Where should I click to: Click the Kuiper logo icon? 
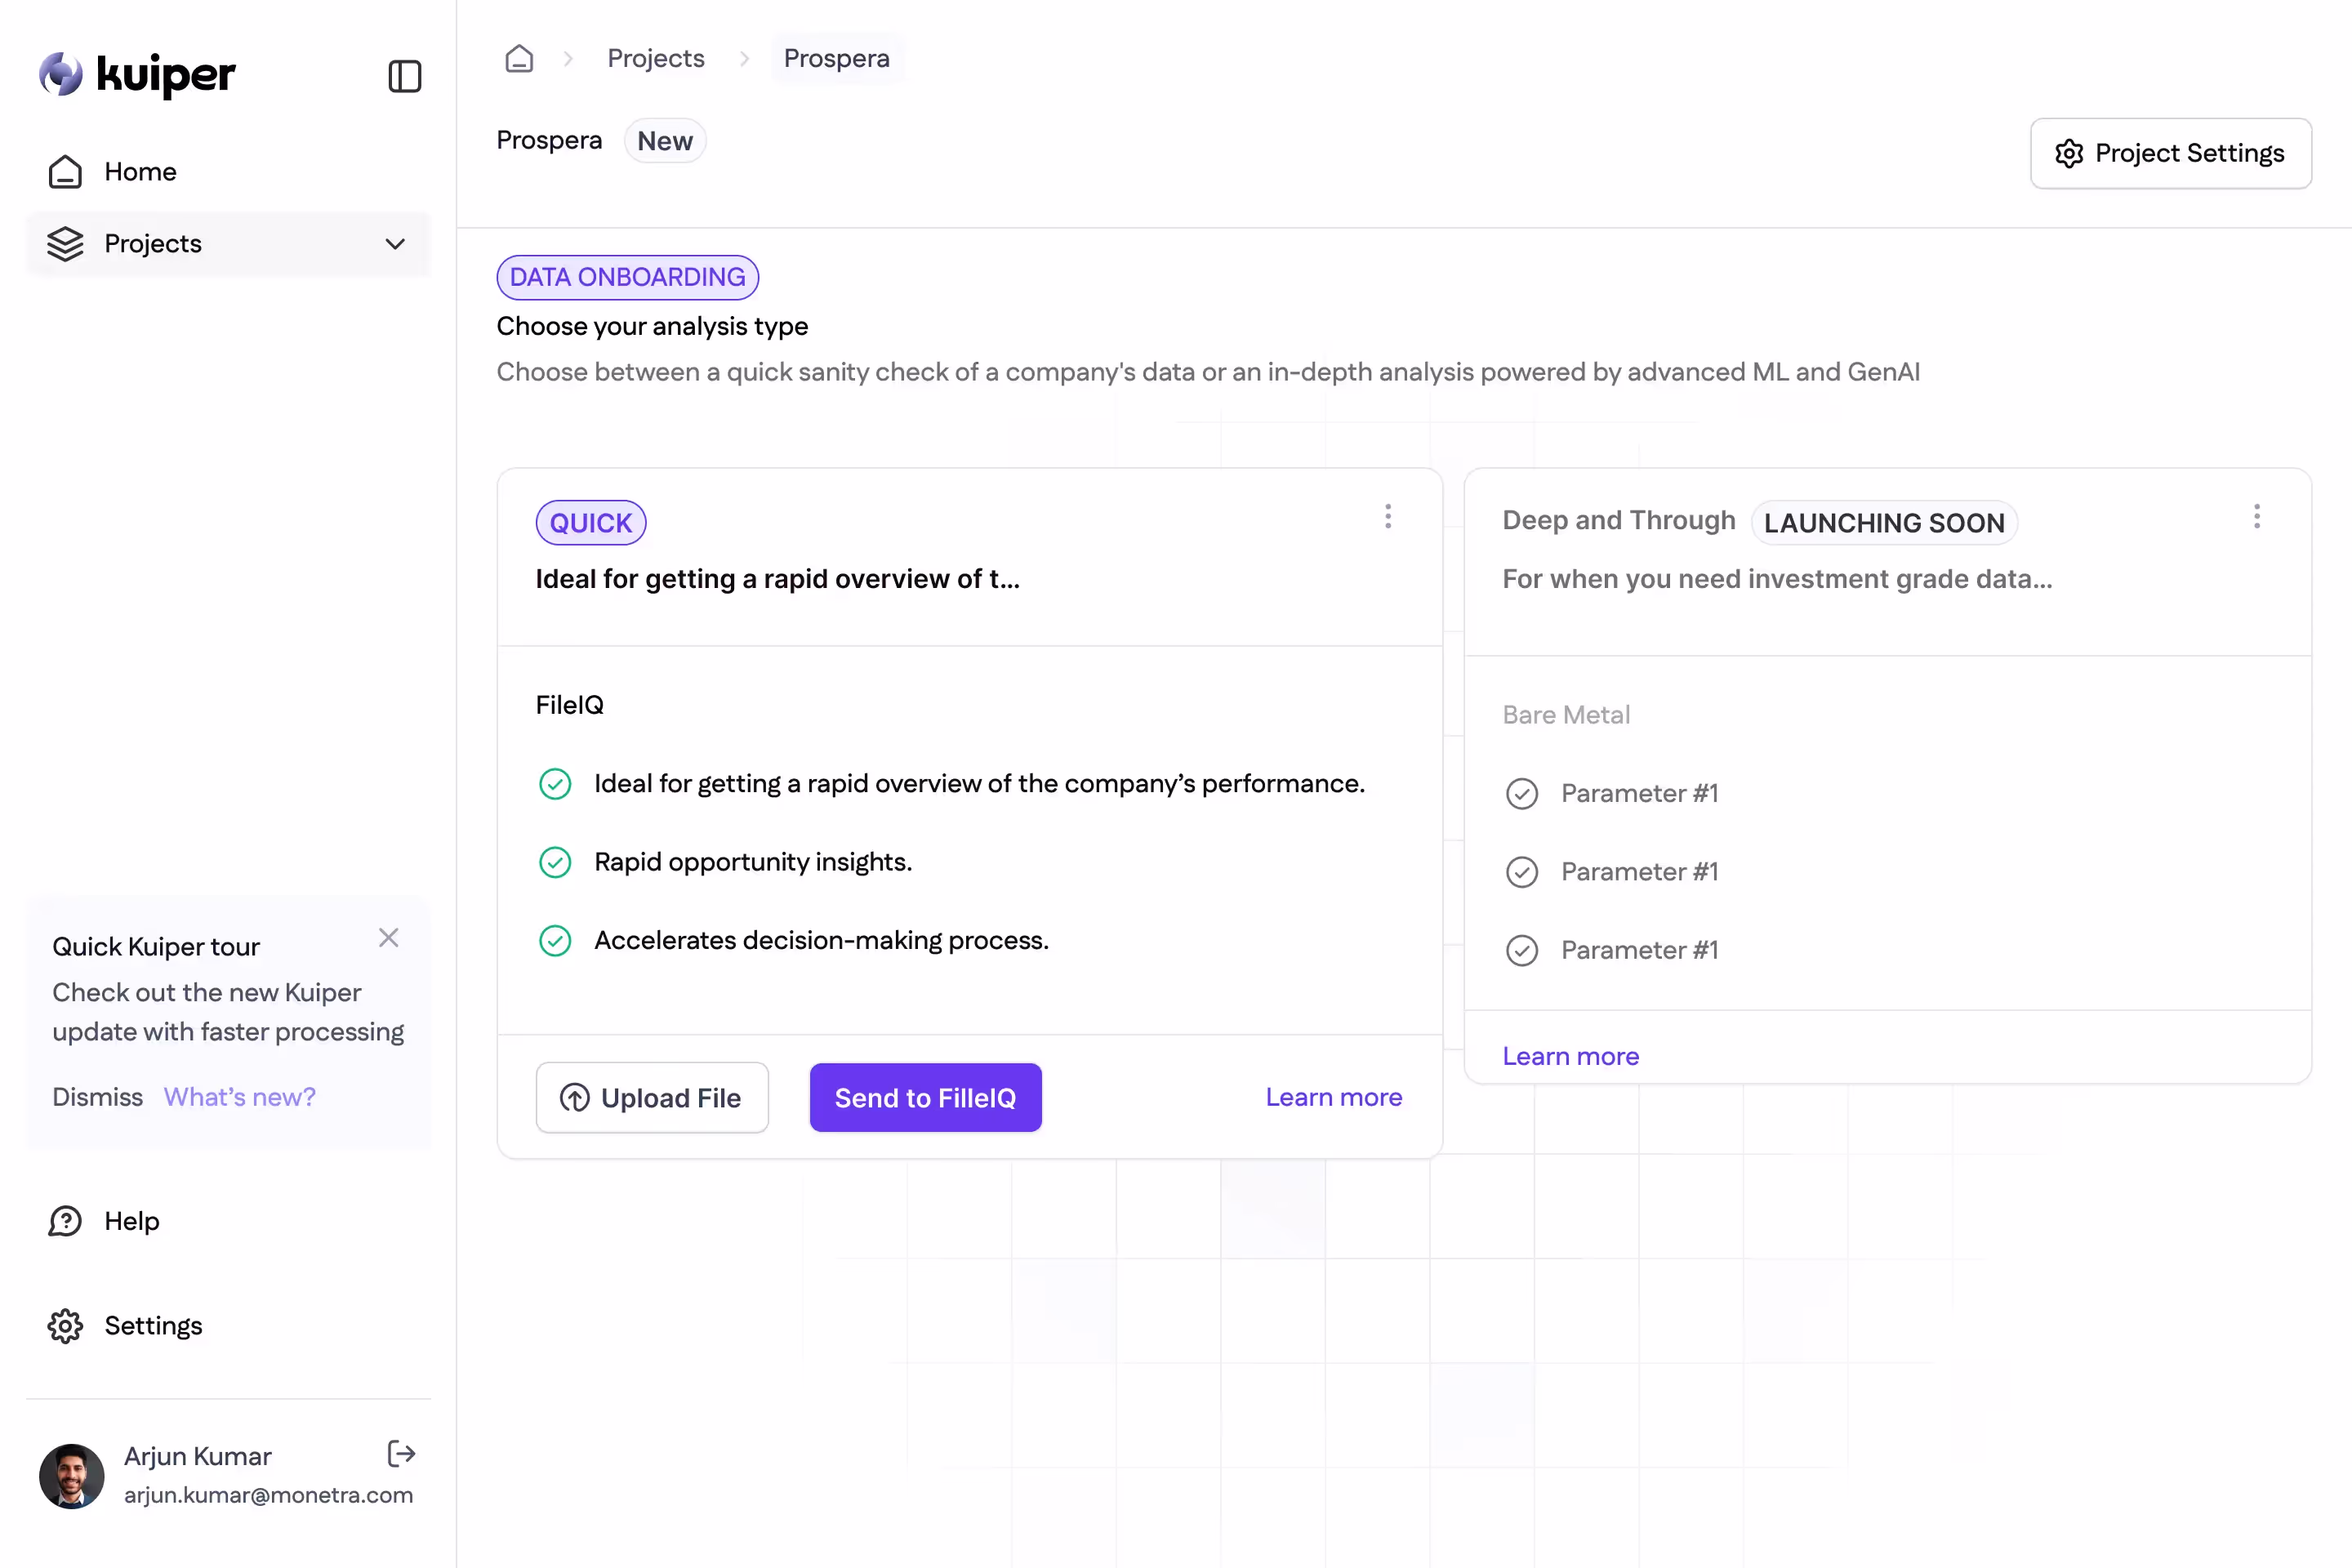coord(61,74)
